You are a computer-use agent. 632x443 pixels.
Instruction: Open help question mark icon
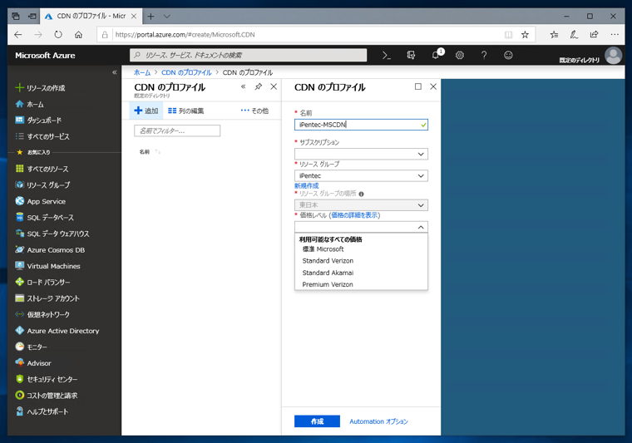click(x=484, y=55)
